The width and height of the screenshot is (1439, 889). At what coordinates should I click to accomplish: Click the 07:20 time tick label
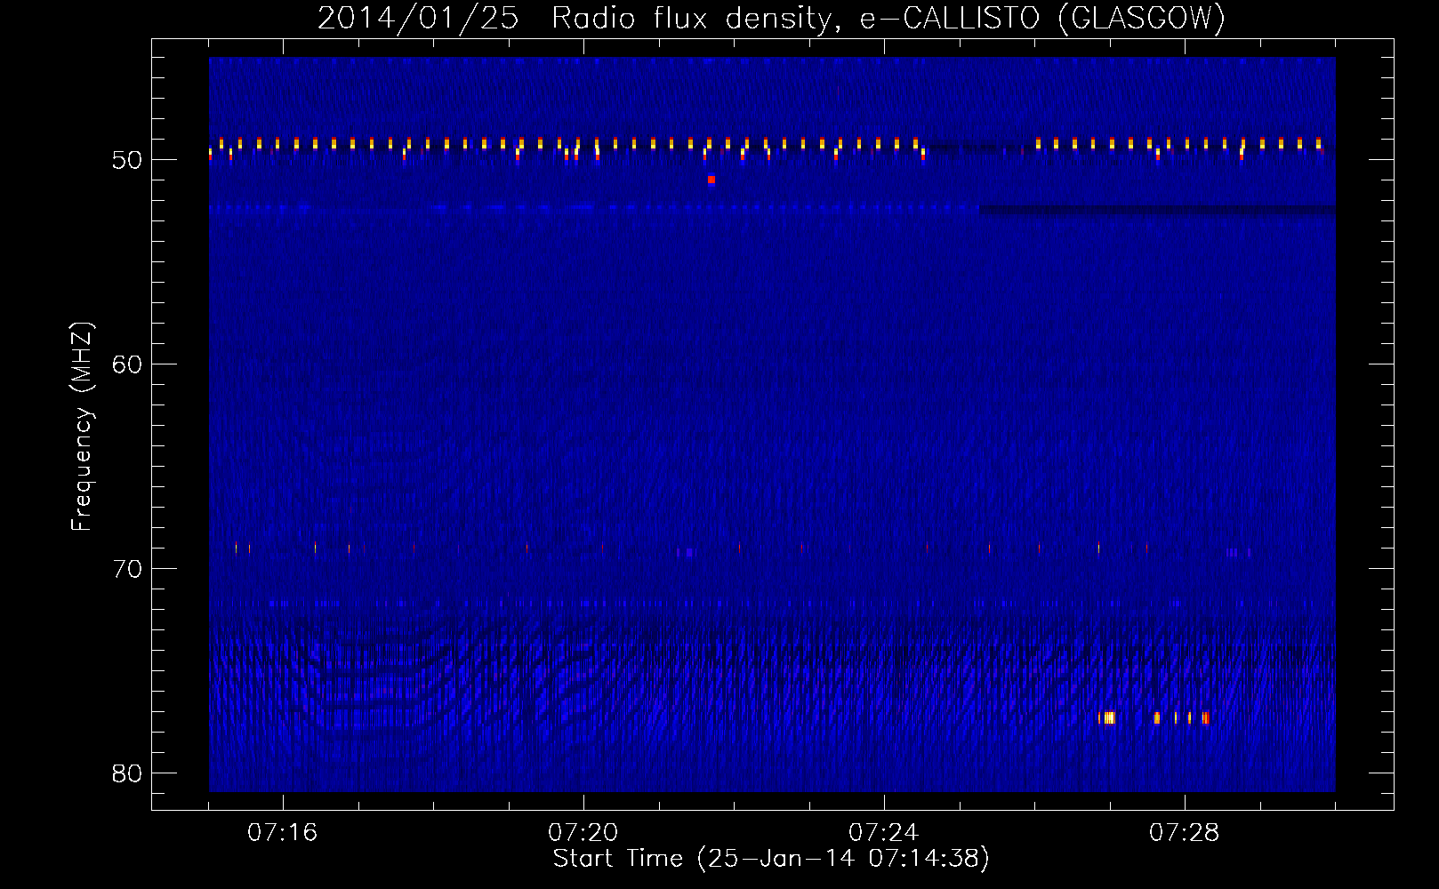coord(583,833)
